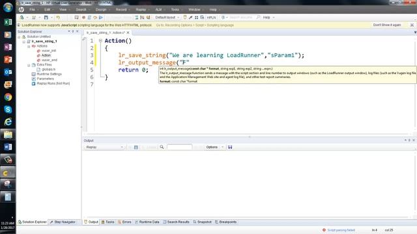Switch to the Solution Explorer bottom tab
Image resolution: width=417 pixels, height=234 pixels.
pyautogui.click(x=32, y=222)
